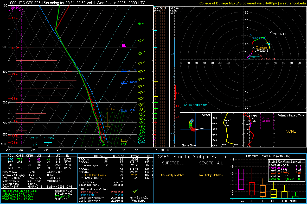Click the -30 C=31633' height label
Image resolution: width=307 pixels, height=204 pixels.
(129, 70)
